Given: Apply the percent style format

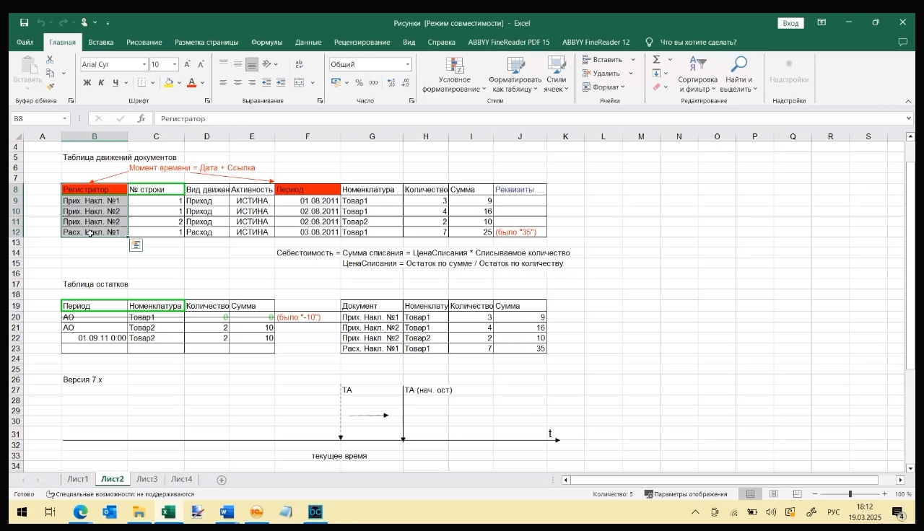Looking at the screenshot, I should tap(359, 83).
